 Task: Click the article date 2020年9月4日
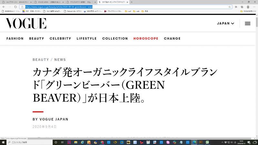click(45, 127)
